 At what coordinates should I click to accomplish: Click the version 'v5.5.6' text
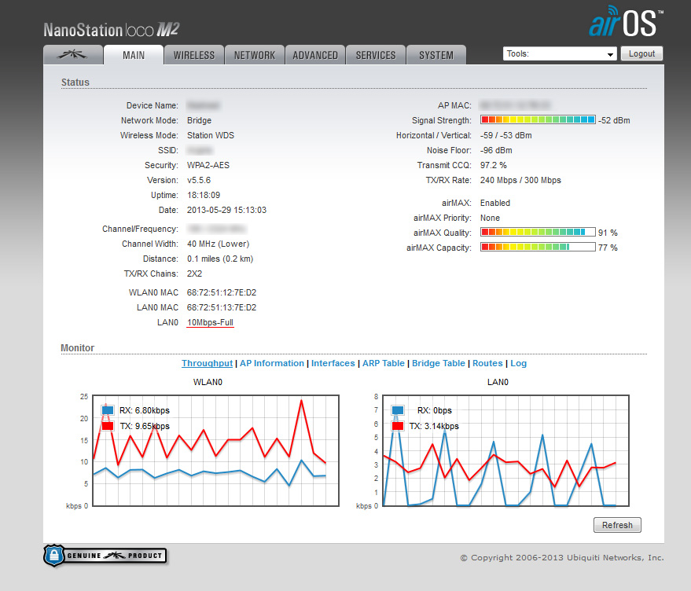(199, 180)
